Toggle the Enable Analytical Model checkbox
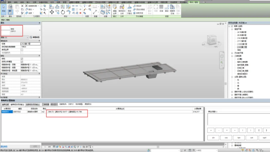 click(22, 62)
